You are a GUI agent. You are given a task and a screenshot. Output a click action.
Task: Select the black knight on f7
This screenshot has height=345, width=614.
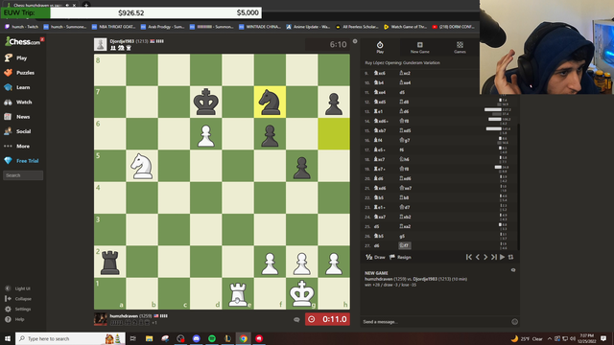click(270, 103)
